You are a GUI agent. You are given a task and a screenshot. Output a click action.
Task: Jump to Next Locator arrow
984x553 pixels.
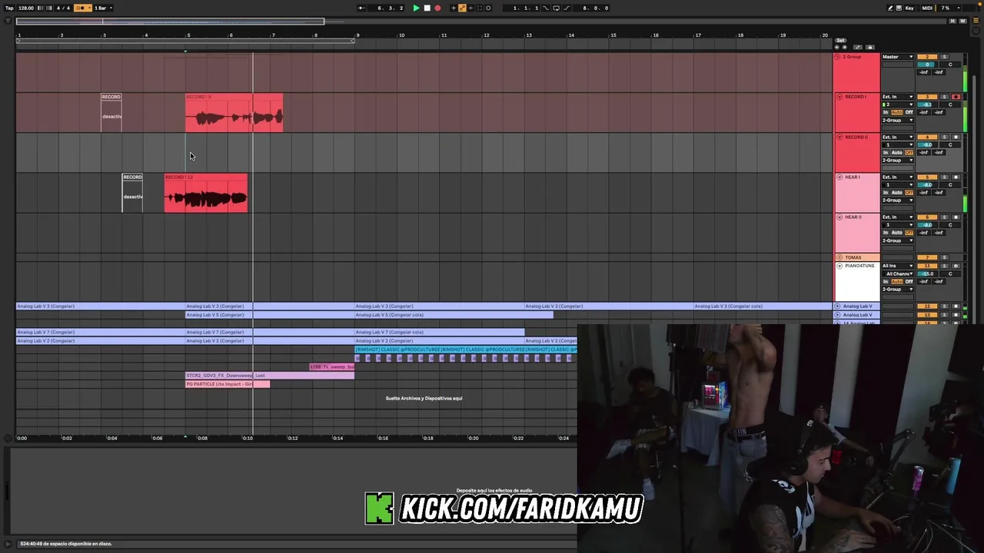pos(845,47)
